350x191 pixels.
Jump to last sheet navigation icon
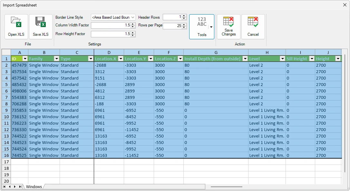pyautogui.click(x=20, y=186)
